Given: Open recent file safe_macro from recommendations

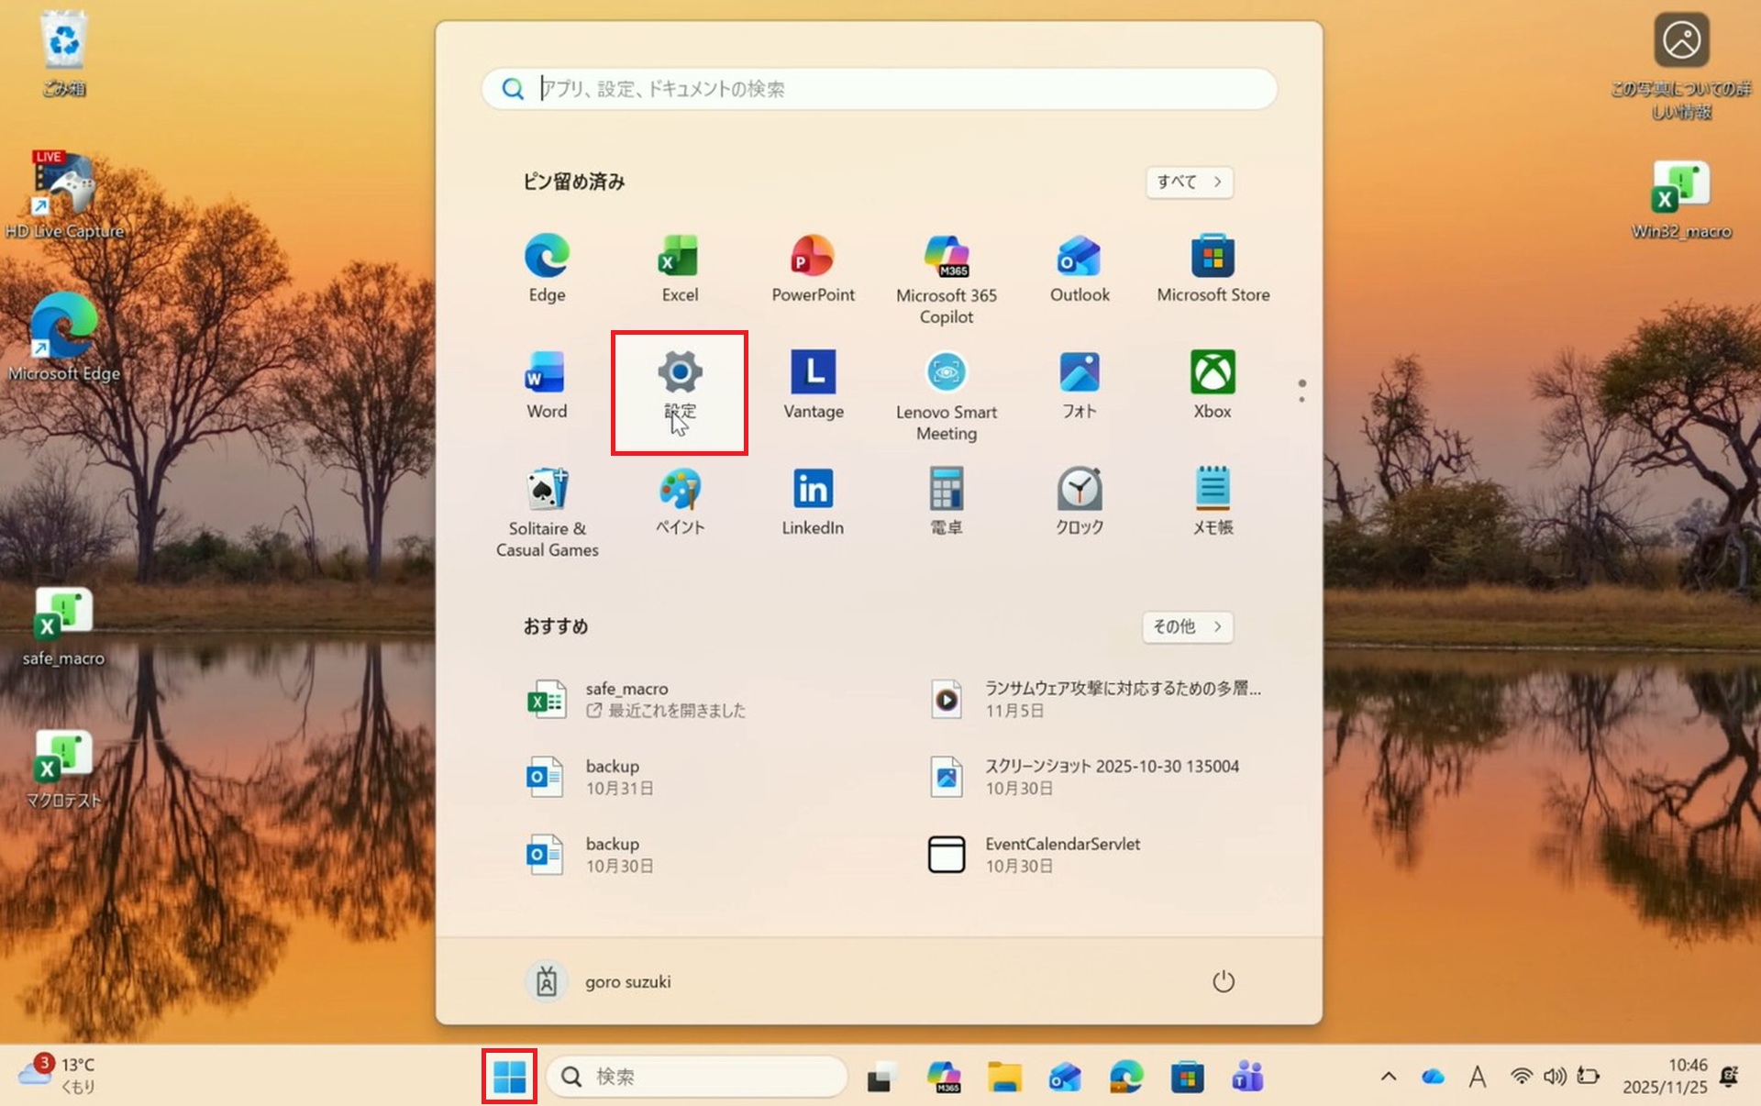Looking at the screenshot, I should 642,699.
